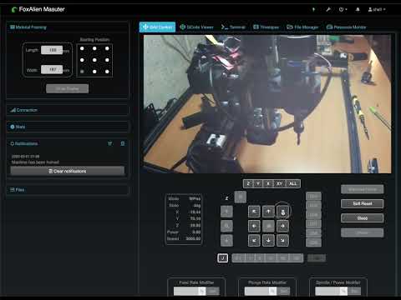Image resolution: width=401 pixels, height=300 pixels.
Task: Click the Length input field
Action: tap(52, 50)
